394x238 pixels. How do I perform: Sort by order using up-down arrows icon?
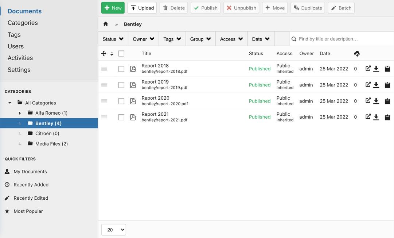pos(112,54)
